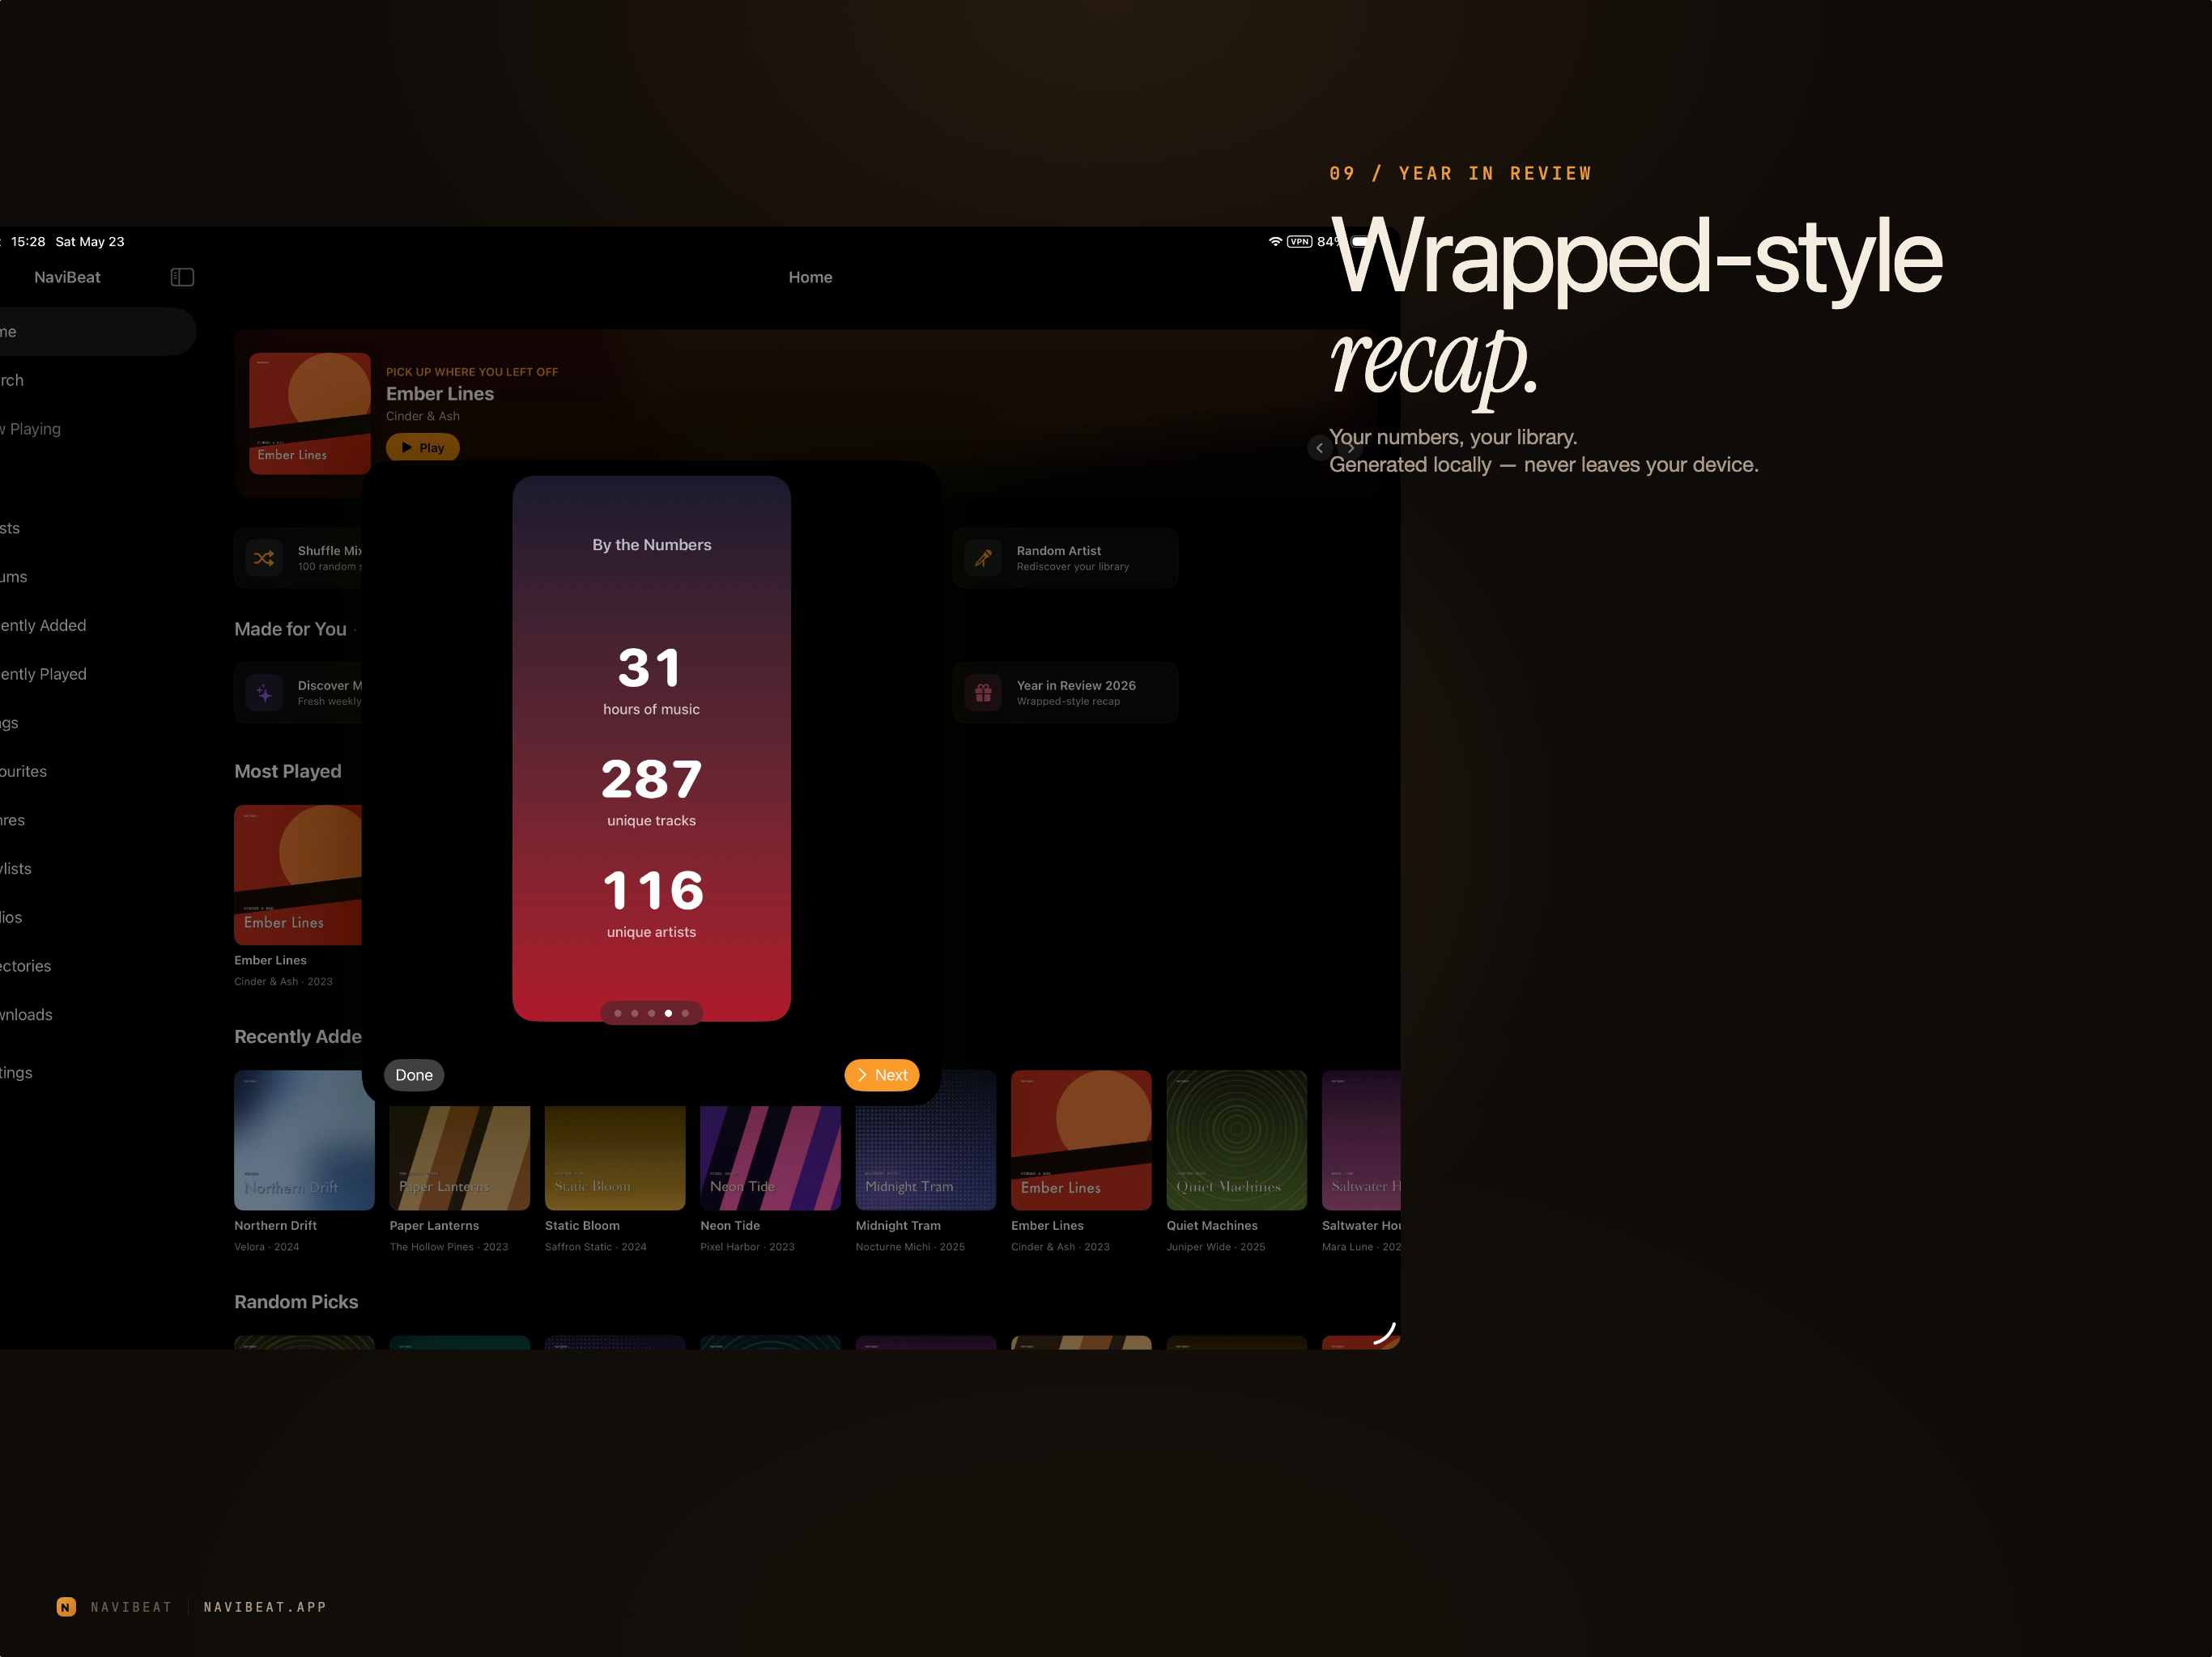
Task: Open Ember Lines banner artwork
Action: coord(310,413)
